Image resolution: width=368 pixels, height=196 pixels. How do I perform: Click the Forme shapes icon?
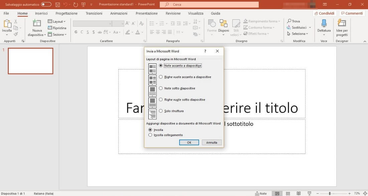[x=212, y=23]
